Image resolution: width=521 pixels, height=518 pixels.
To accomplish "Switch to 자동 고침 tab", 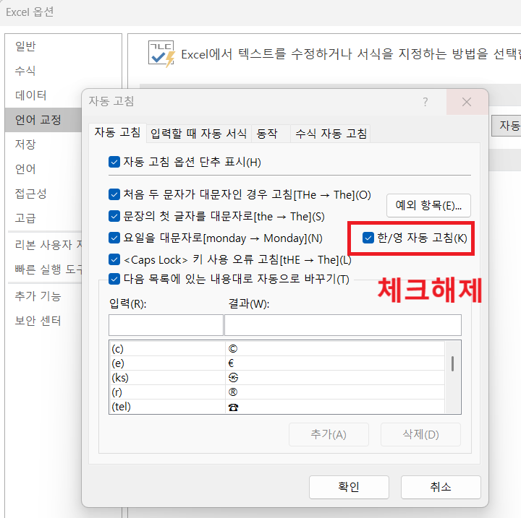I will (117, 132).
